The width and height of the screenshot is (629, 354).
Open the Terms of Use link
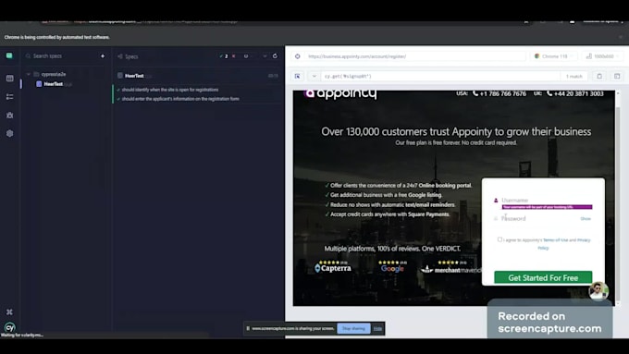click(556, 240)
